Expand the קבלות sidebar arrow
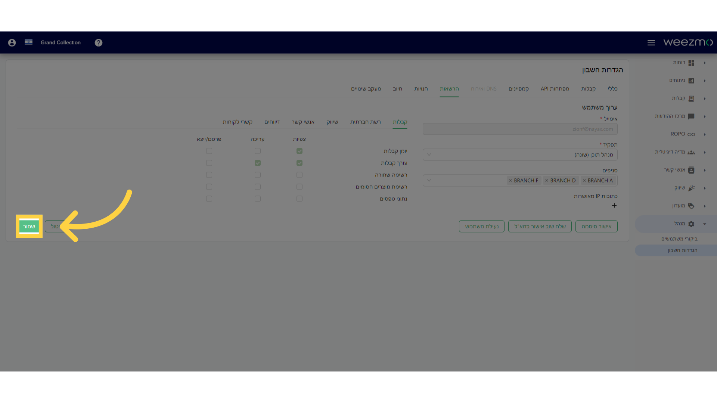Viewport: 717px width, 403px height. (x=705, y=99)
